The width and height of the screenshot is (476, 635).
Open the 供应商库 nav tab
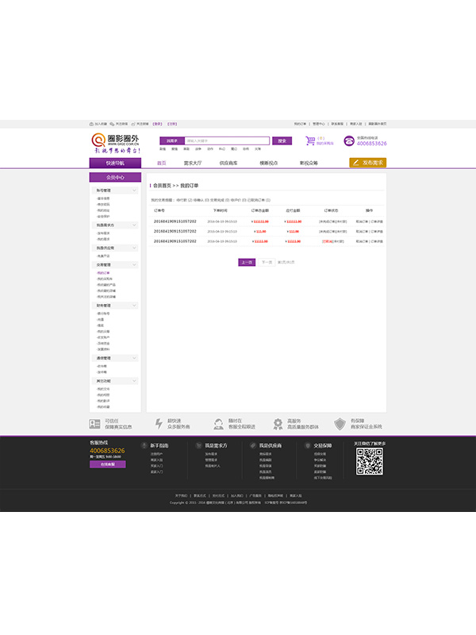click(x=228, y=164)
